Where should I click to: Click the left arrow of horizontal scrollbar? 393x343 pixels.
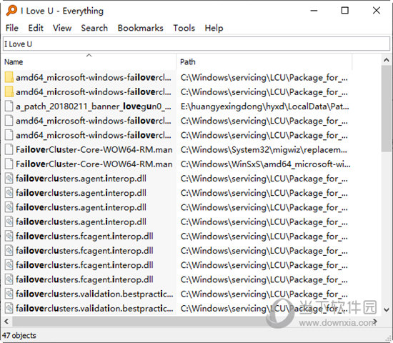6,321
